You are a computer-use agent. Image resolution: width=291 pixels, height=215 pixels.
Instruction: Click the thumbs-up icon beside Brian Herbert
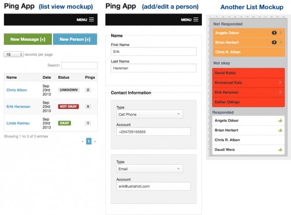[280, 130]
